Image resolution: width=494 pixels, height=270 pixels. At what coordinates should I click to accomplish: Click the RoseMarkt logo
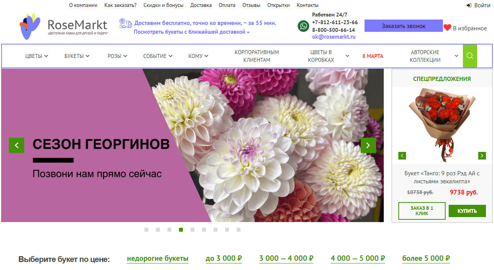[64, 26]
